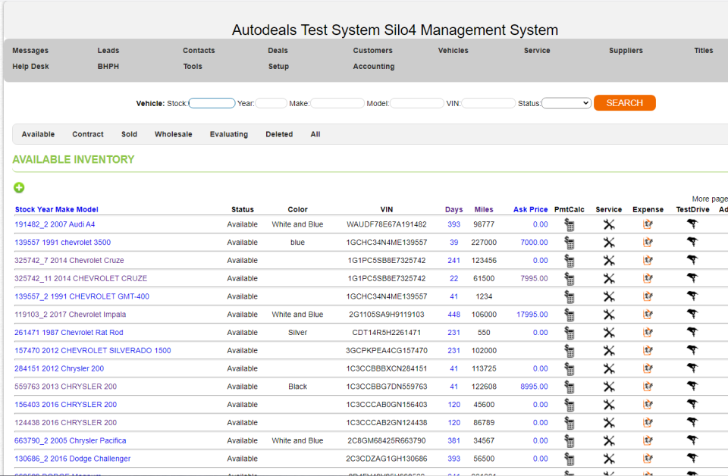Open the Setup menu

(278, 67)
